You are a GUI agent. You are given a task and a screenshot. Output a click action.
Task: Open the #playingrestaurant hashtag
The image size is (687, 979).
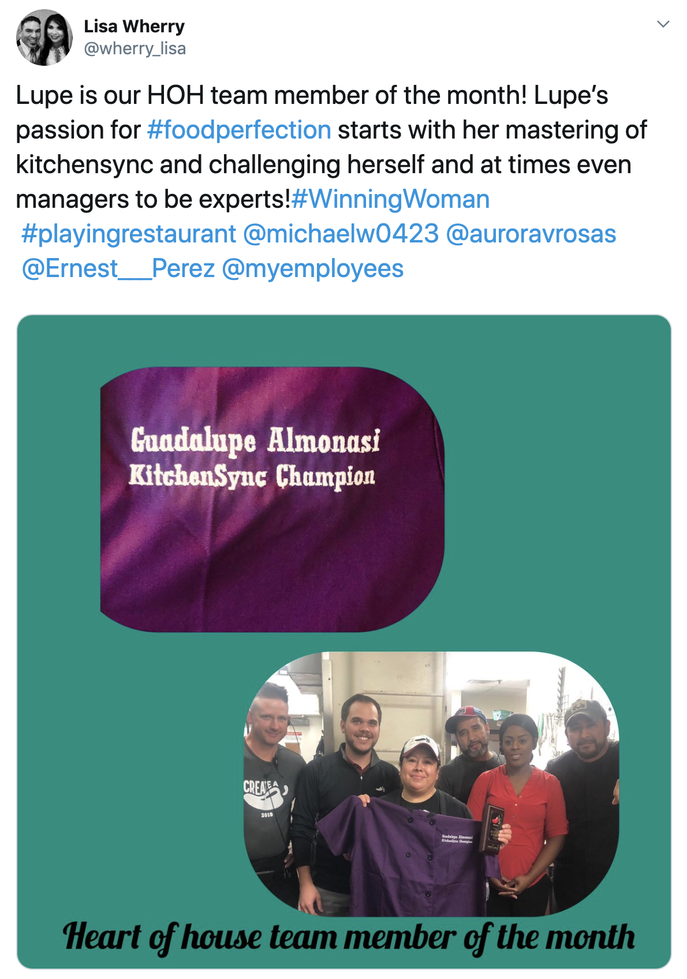click(129, 234)
